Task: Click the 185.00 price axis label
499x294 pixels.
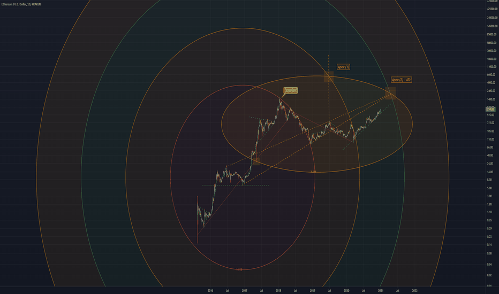Action: (490, 131)
